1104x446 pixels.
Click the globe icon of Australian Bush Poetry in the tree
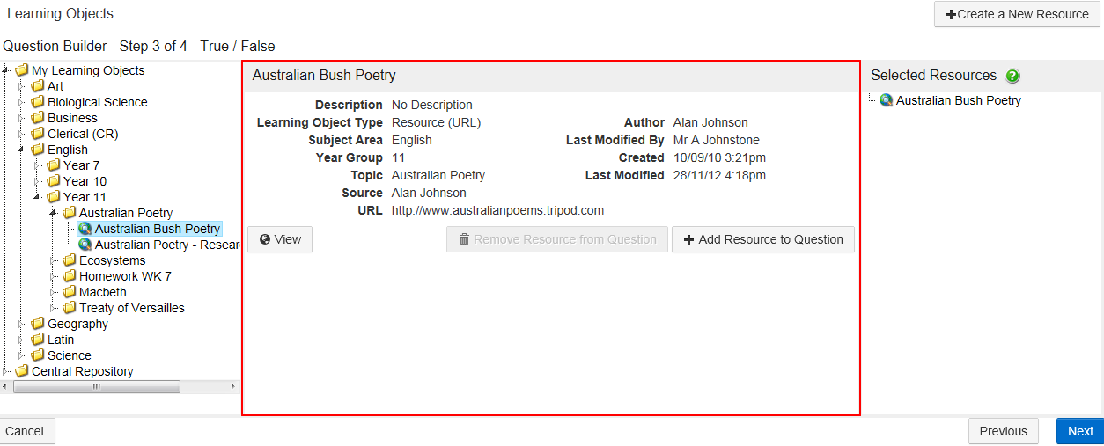[85, 229]
